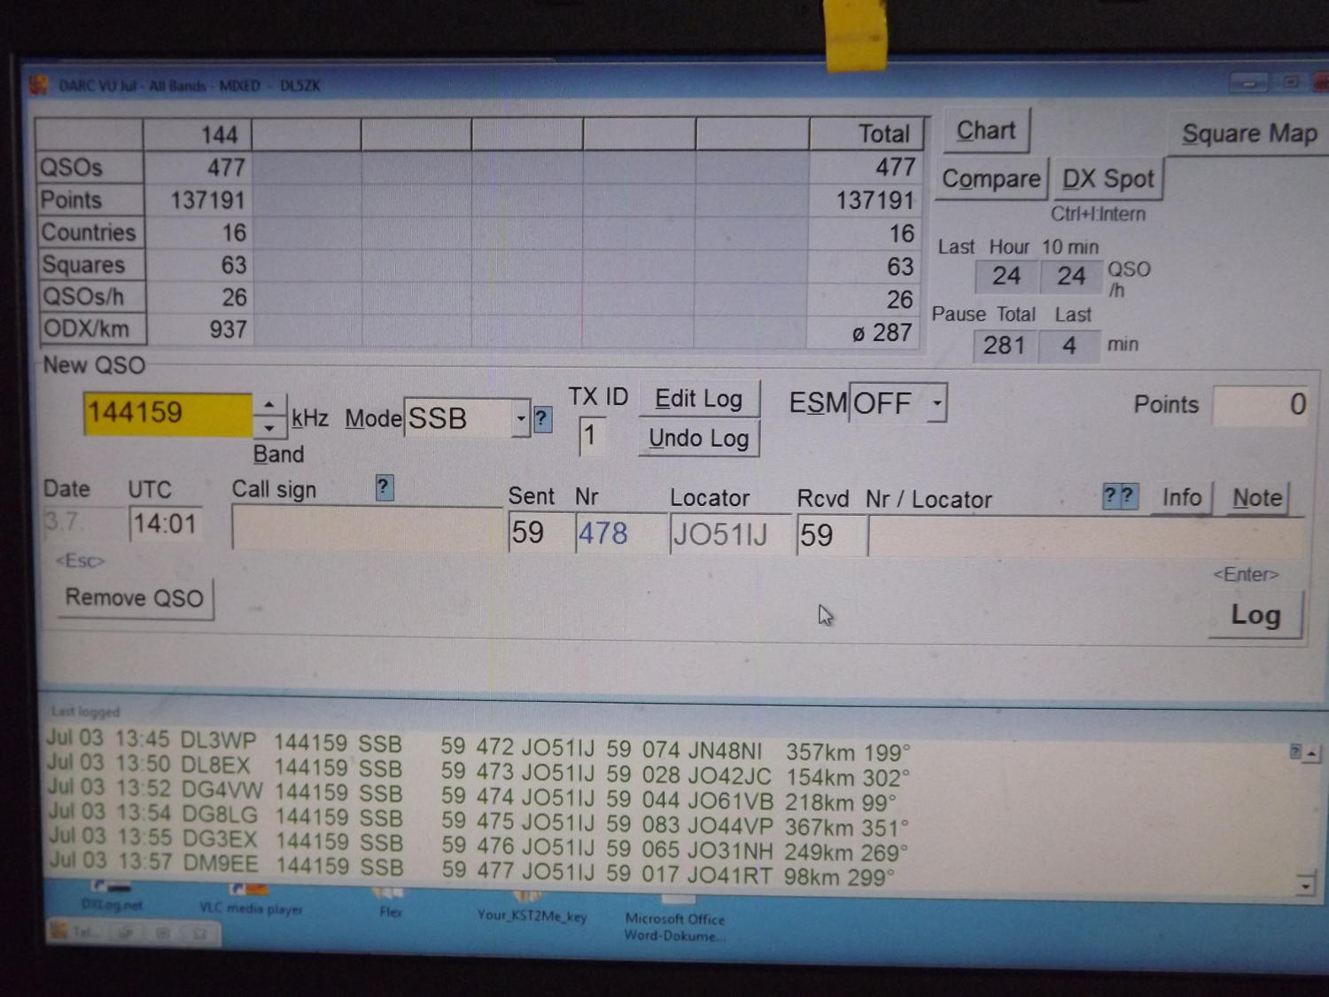Click the DX Spot button

(x=1107, y=179)
